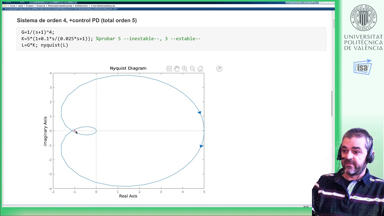Navigate to the asala folder in the path
Image resolution: width=384 pixels, height=216 pixels.
point(21,6)
